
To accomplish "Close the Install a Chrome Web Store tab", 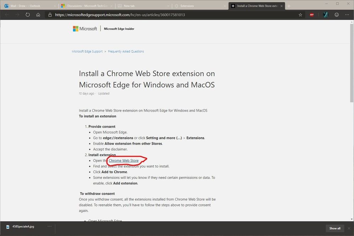I will point(282,6).
